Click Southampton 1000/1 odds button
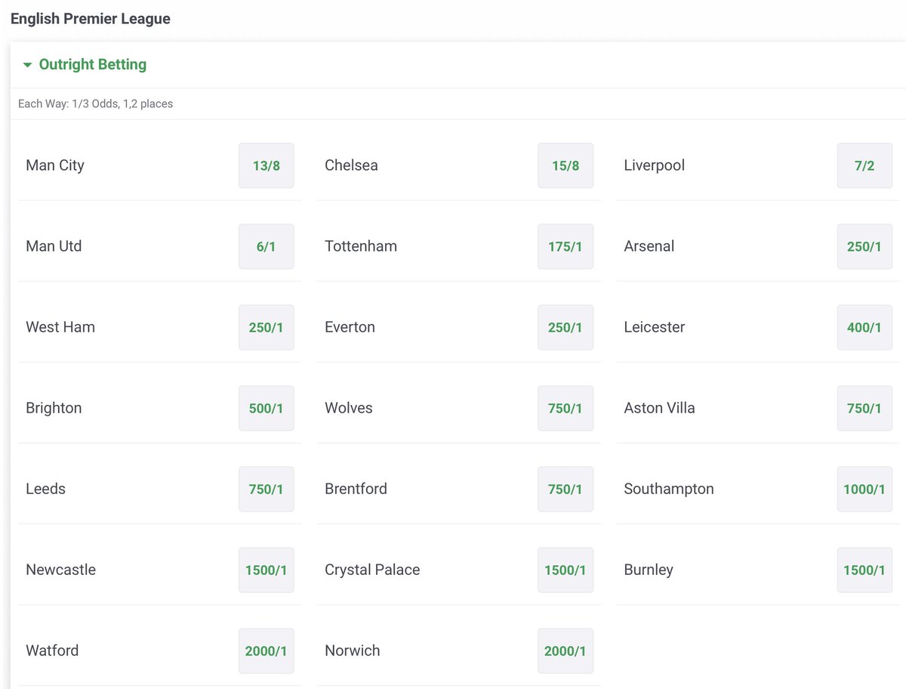 click(864, 489)
